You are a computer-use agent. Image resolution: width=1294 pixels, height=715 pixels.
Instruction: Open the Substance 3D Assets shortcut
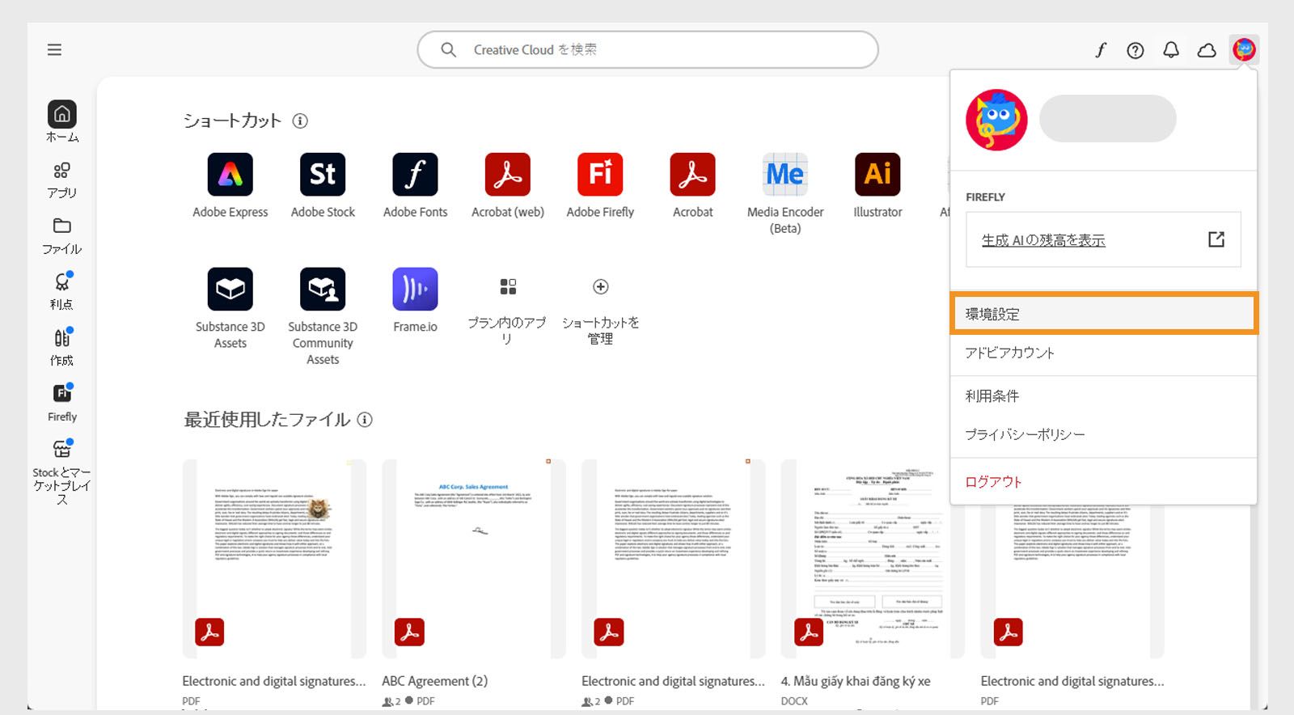230,308
